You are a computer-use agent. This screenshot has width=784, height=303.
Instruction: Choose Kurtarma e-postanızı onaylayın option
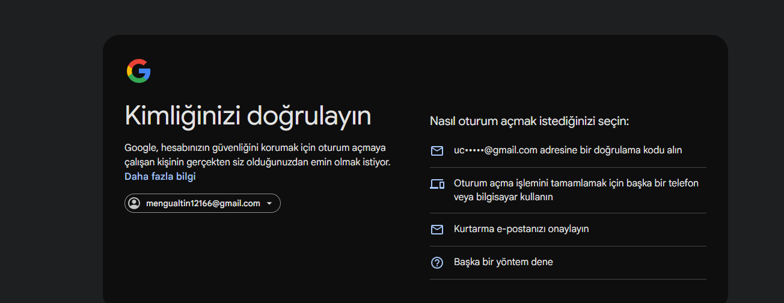568,230
